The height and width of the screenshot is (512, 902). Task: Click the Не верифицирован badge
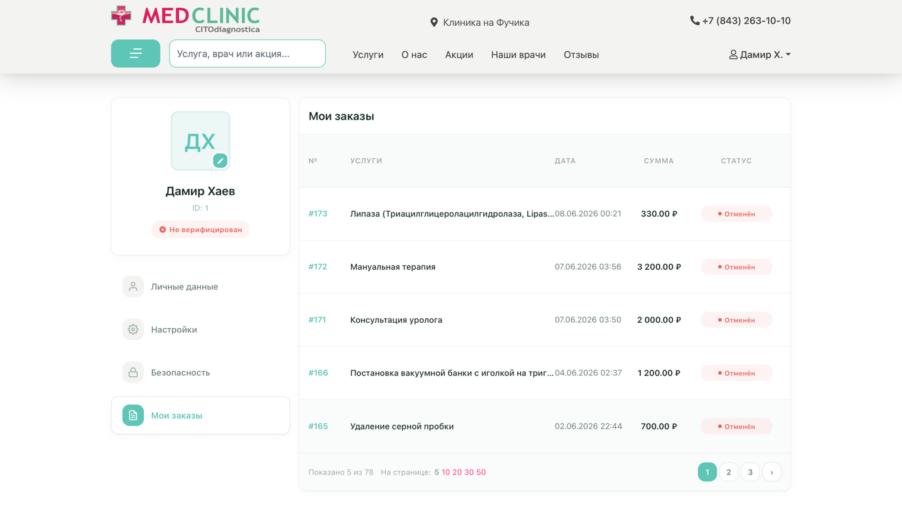[200, 230]
